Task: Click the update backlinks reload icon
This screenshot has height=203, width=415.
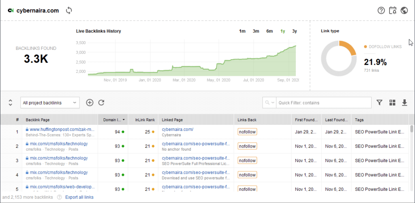Action: coord(101,103)
